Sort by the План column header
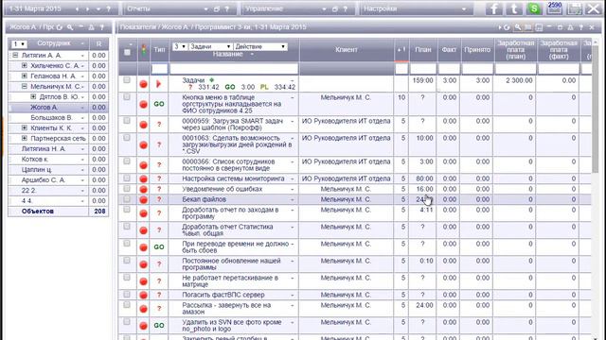 pyautogui.click(x=423, y=50)
